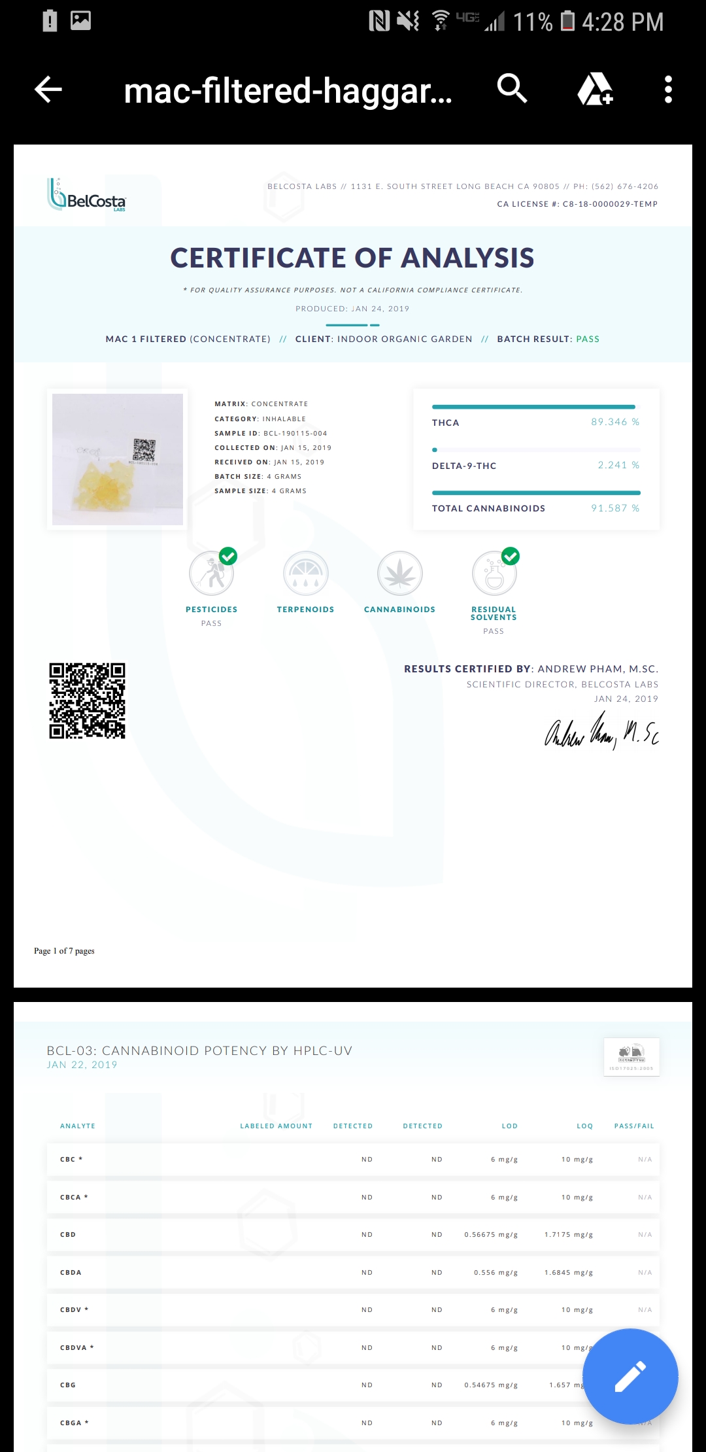Screen dimensions: 706x1452
Task: Tap the Certificate of Analysis heading
Action: pos(352,258)
